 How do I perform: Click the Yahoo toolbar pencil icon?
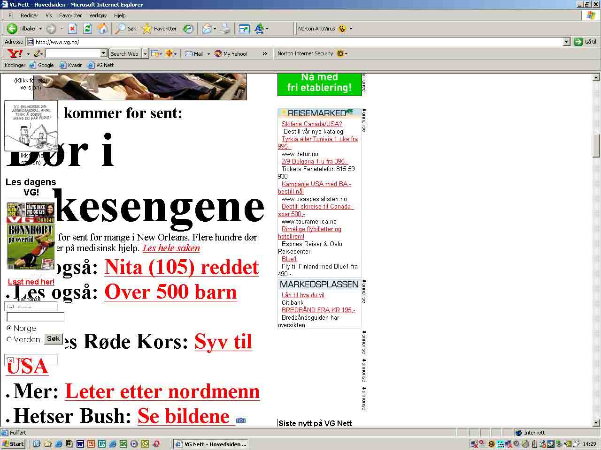point(38,53)
